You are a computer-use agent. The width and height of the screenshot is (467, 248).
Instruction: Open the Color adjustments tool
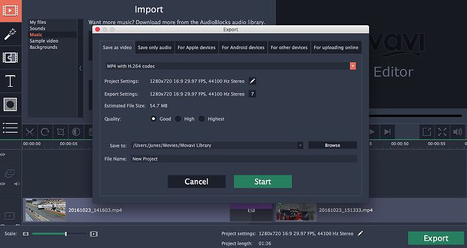click(x=76, y=131)
